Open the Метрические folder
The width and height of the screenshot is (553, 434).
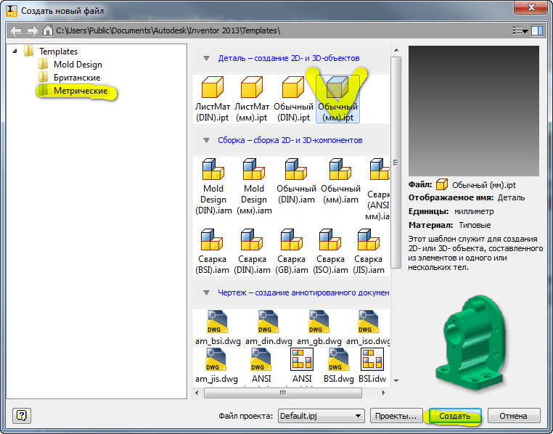73,91
